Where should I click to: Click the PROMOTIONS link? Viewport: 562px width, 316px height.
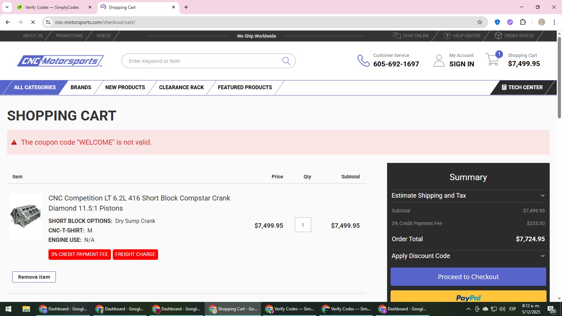(x=69, y=36)
